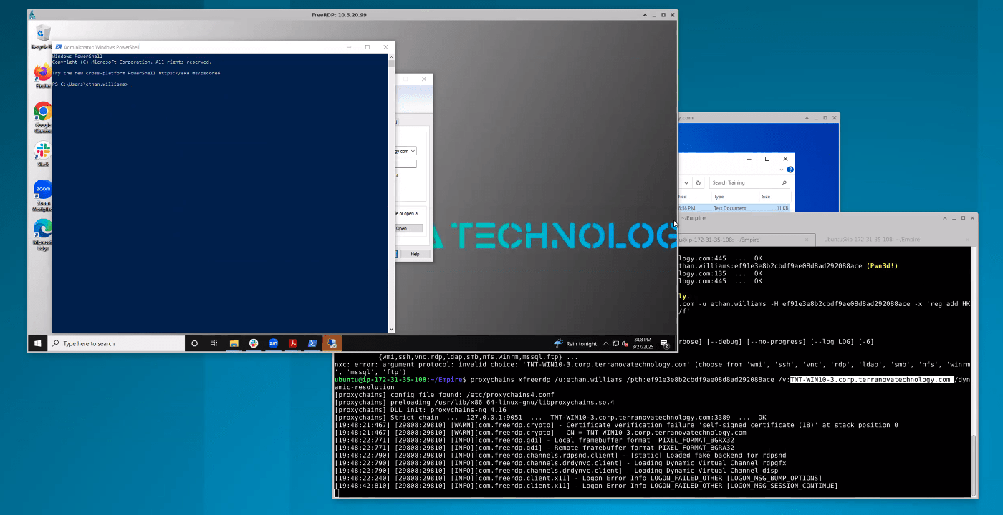The width and height of the screenshot is (1003, 515).
Task: Expand hidden icons in the system tray
Action: (x=606, y=343)
